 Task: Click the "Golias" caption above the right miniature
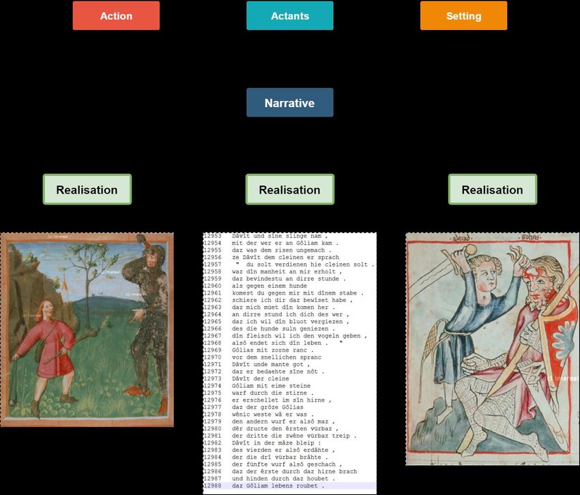[x=530, y=237]
